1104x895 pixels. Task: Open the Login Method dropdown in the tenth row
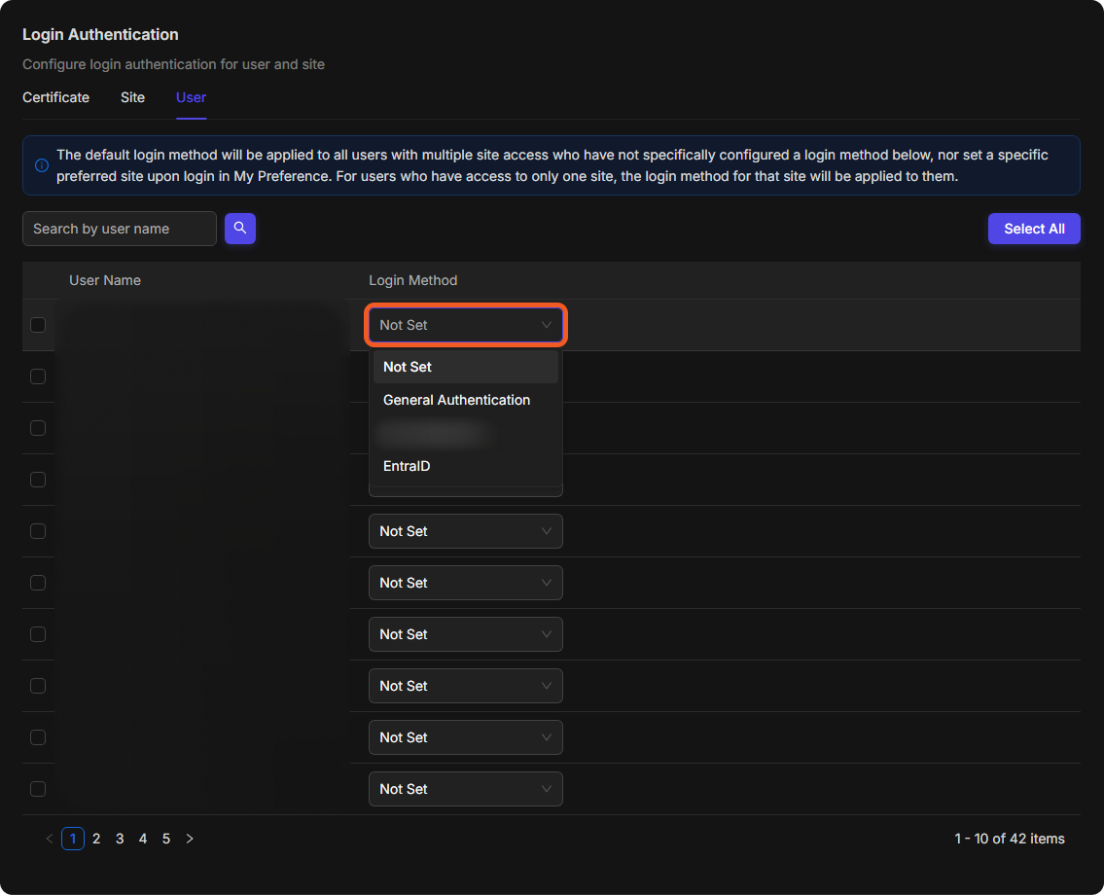(x=465, y=789)
